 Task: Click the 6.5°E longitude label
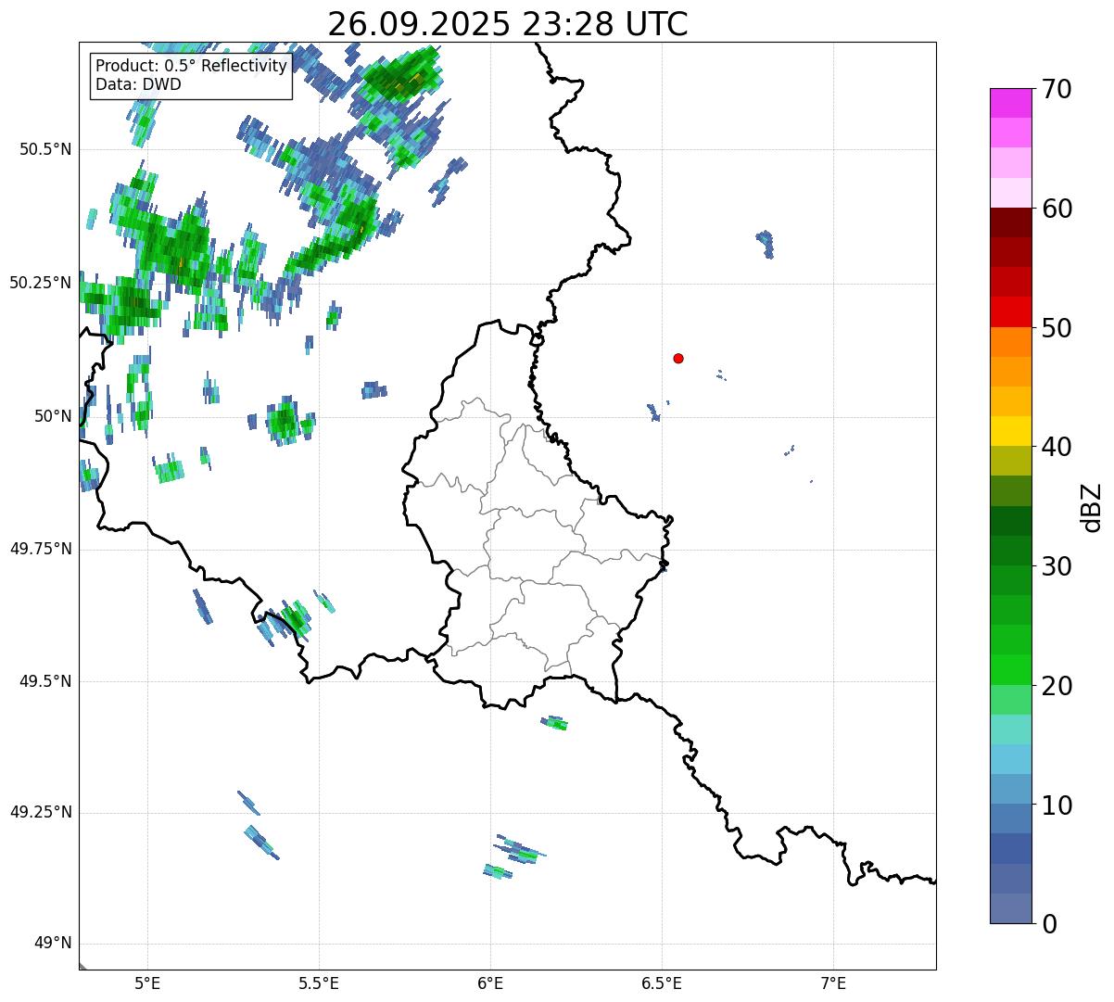point(662,983)
